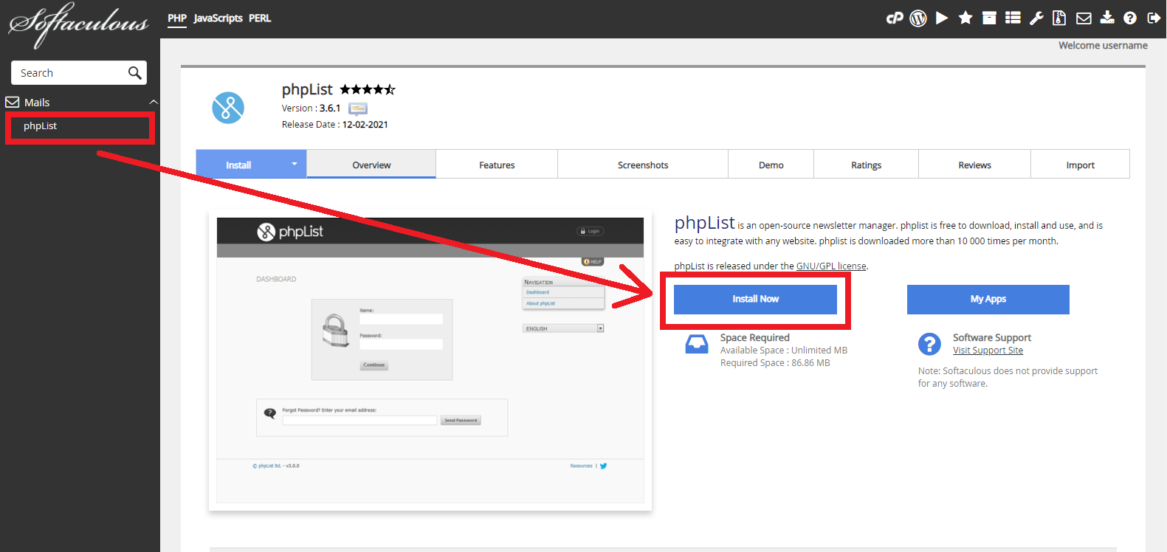The image size is (1167, 552).
Task: Click the Space Required disk icon
Action: (x=697, y=344)
